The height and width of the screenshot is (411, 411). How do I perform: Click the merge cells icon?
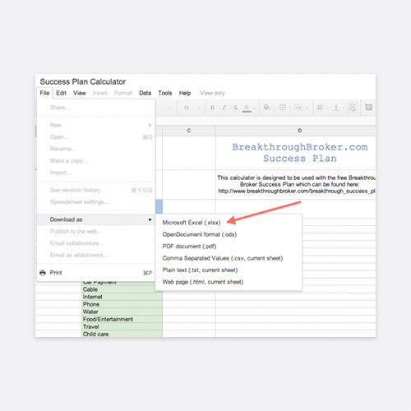pos(298,108)
